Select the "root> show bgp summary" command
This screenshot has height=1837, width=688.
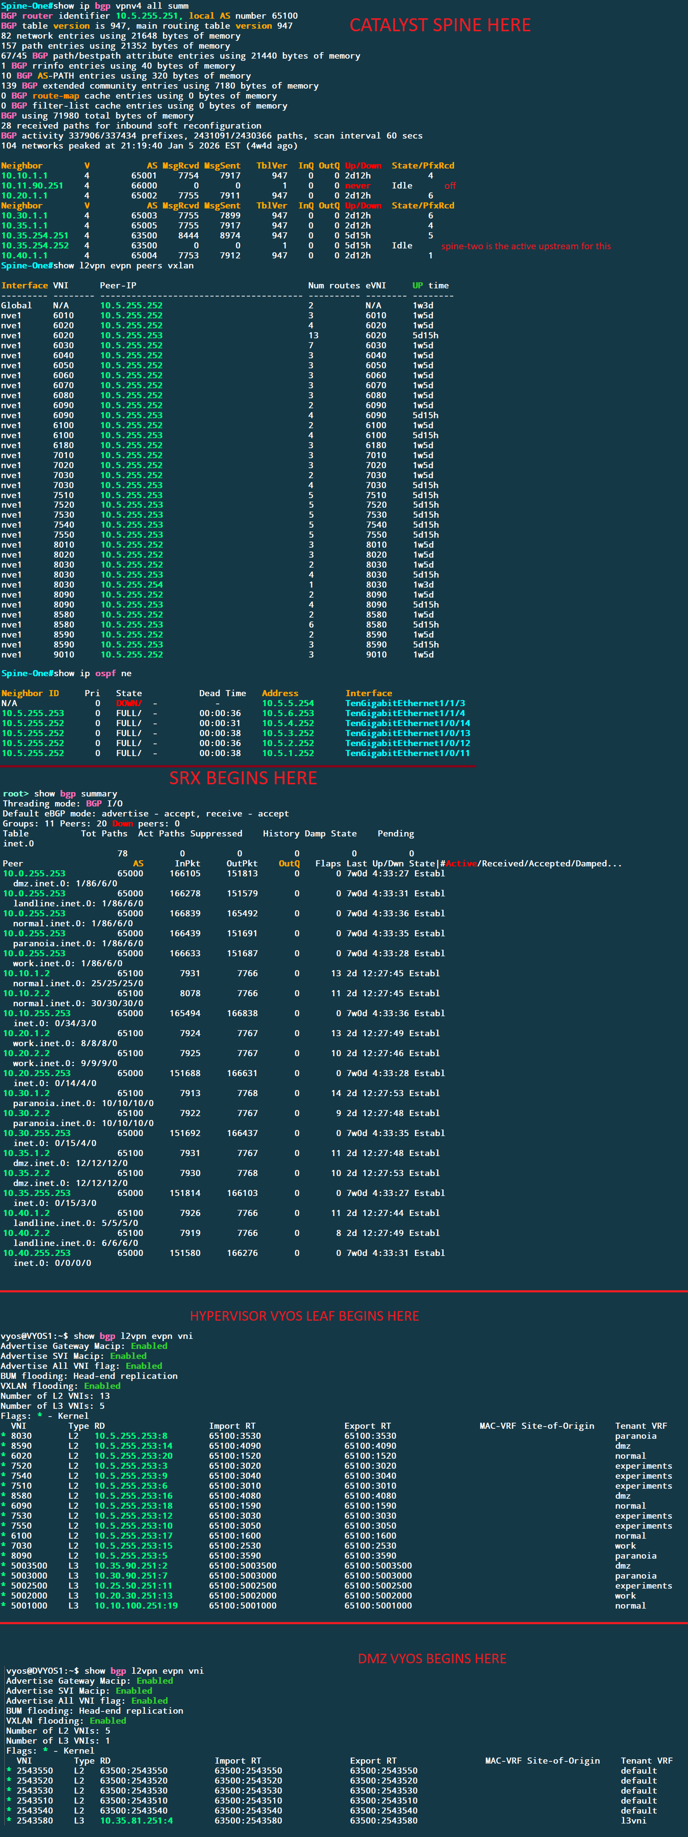[60, 794]
